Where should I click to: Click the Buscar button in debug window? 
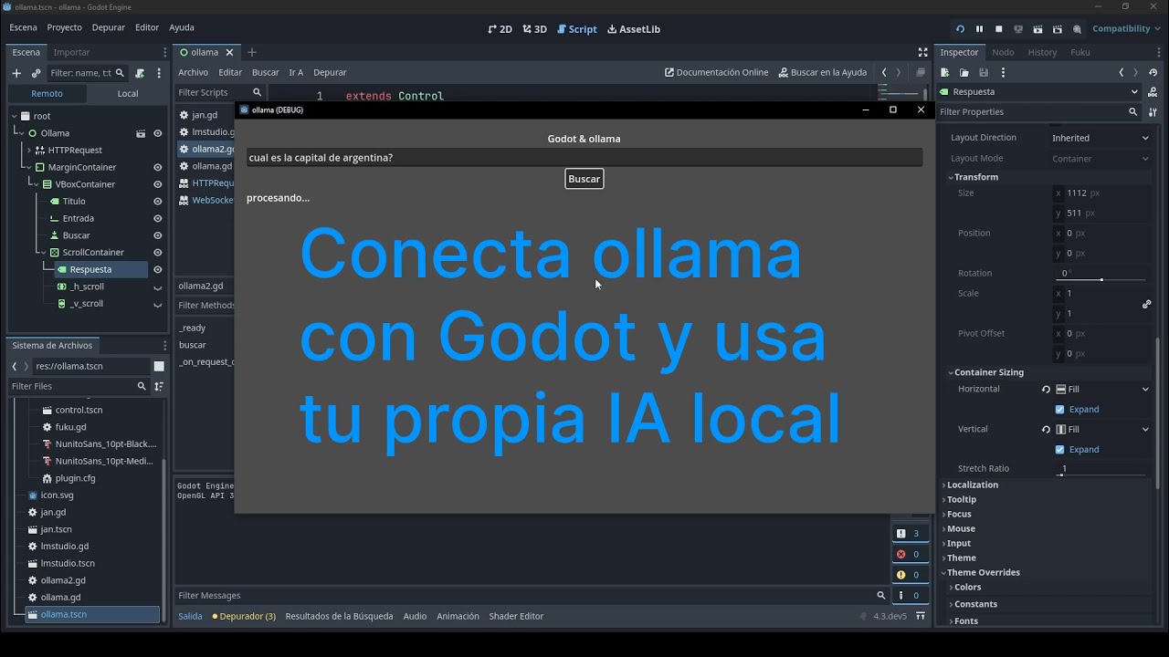click(584, 179)
